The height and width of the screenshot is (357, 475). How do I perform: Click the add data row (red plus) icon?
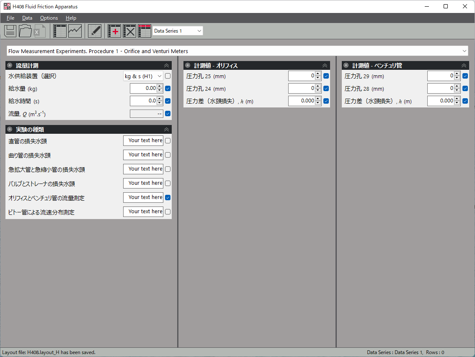tap(114, 31)
